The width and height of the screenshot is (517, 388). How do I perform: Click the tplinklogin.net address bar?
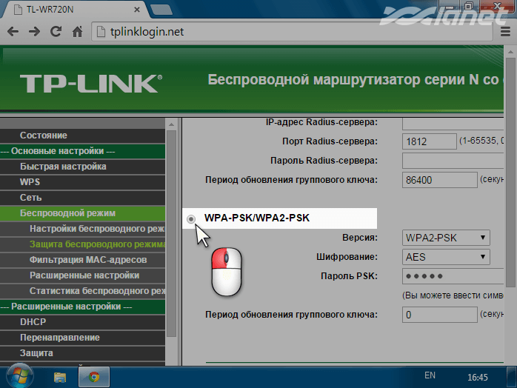click(x=292, y=32)
